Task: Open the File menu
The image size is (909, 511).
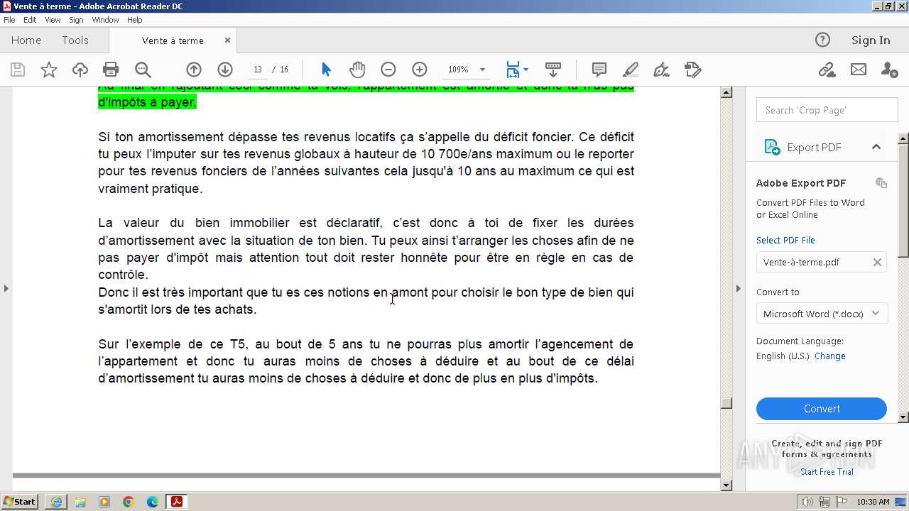Action: 9,20
